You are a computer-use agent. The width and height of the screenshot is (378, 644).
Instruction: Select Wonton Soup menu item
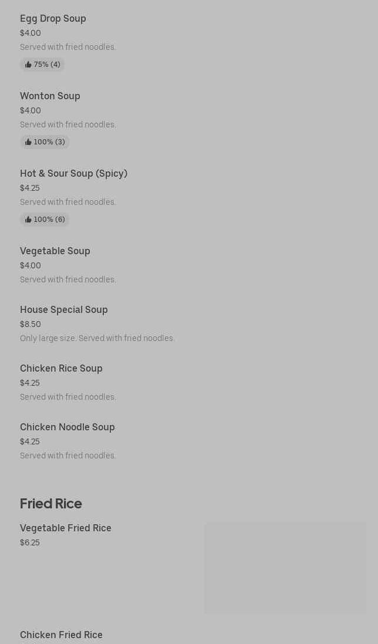(50, 96)
